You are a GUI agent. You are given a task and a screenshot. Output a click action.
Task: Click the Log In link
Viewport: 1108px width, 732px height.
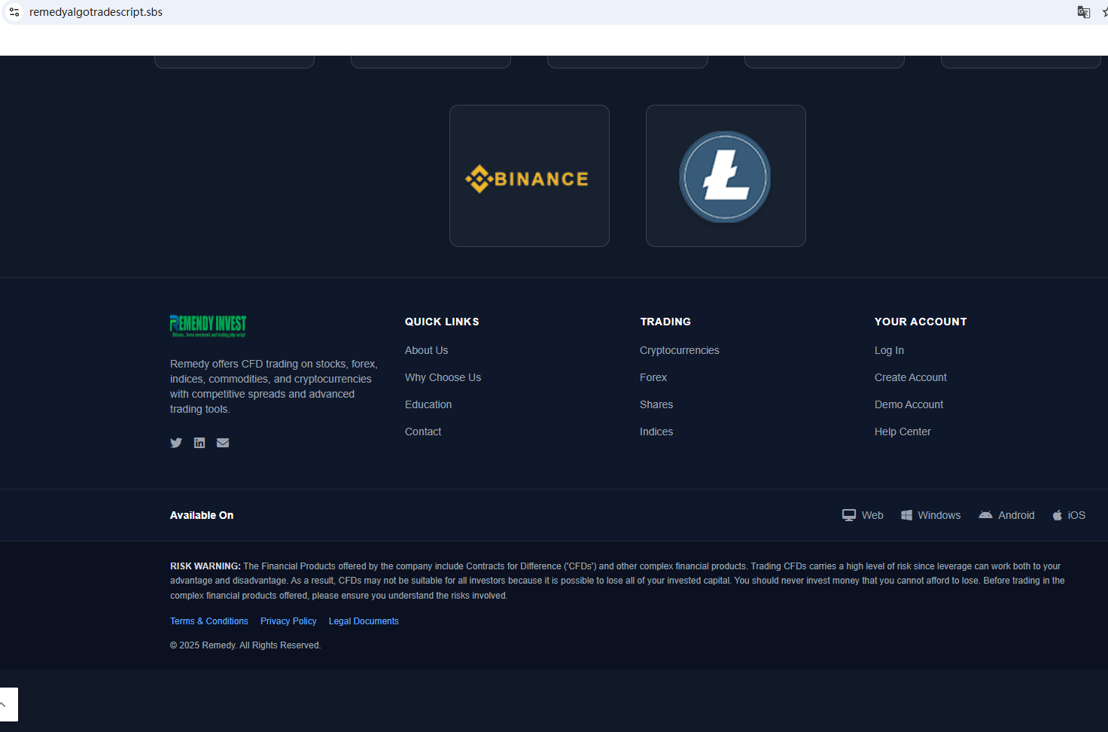pyautogui.click(x=889, y=350)
